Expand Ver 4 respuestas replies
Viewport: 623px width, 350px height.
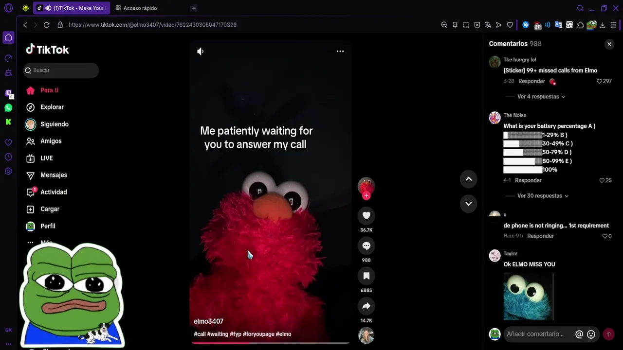[541, 97]
